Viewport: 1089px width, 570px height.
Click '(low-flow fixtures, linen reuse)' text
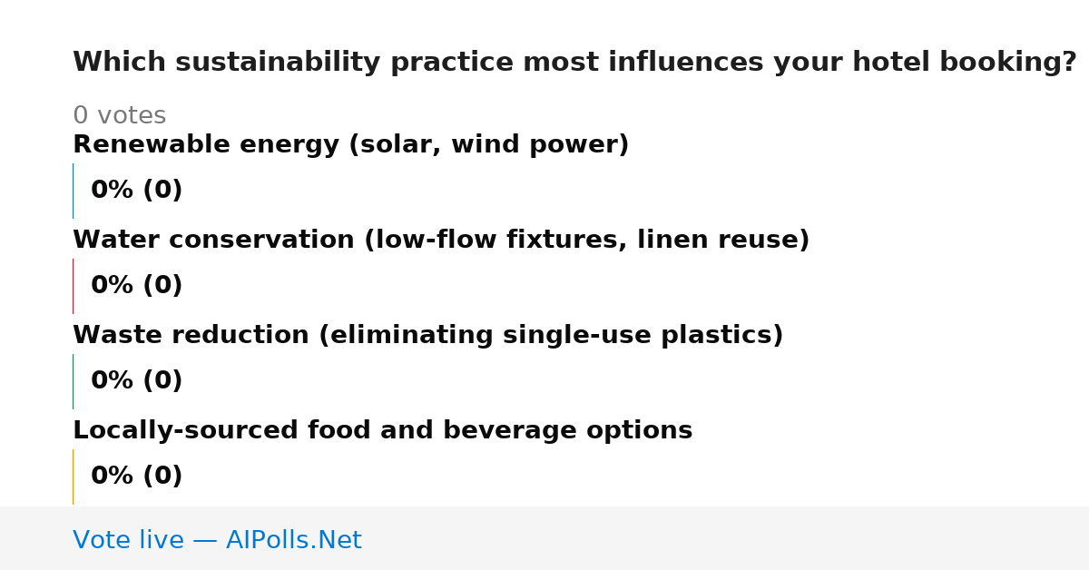click(x=587, y=241)
